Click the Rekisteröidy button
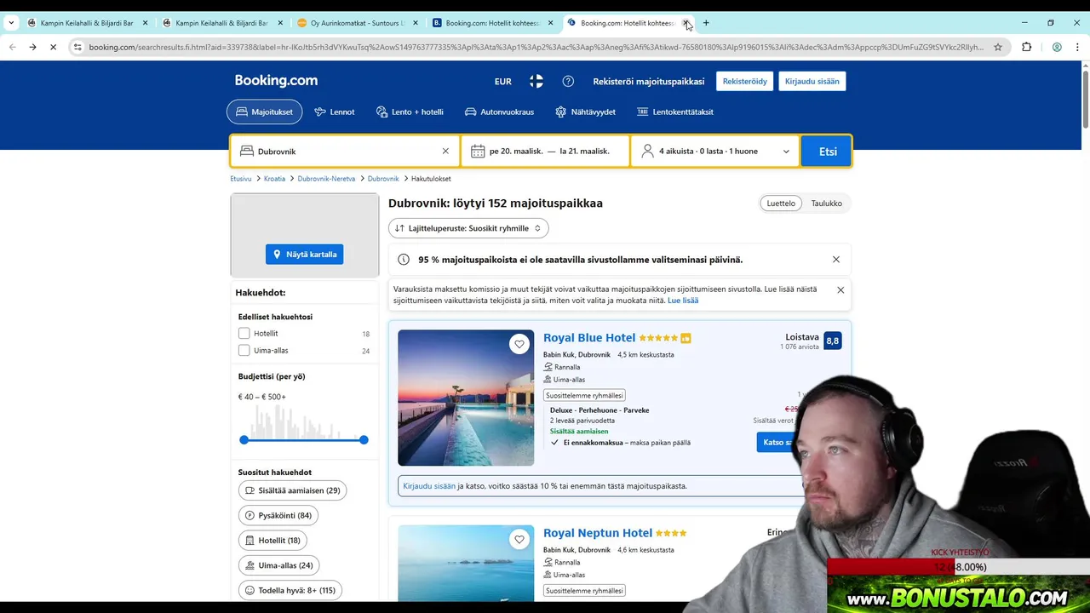This screenshot has width=1090, height=613. coord(745,82)
